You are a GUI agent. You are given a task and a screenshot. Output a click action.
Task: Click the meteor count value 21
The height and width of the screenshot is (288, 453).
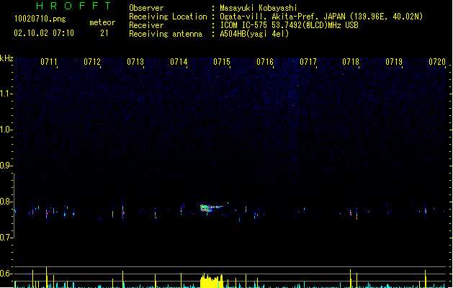[104, 33]
